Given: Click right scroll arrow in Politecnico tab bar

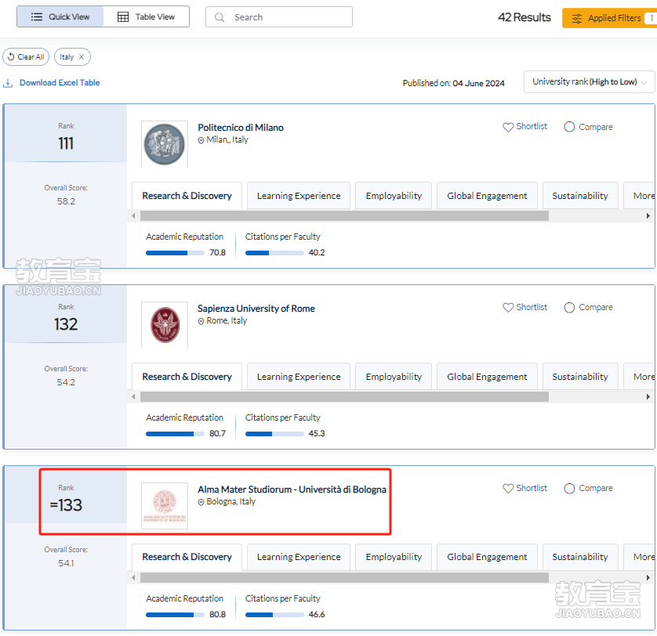Looking at the screenshot, I should (648, 216).
